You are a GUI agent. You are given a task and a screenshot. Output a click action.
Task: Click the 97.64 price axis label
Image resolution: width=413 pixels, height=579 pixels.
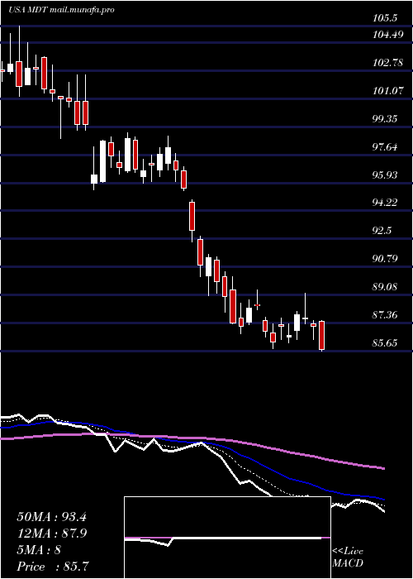coord(386,147)
